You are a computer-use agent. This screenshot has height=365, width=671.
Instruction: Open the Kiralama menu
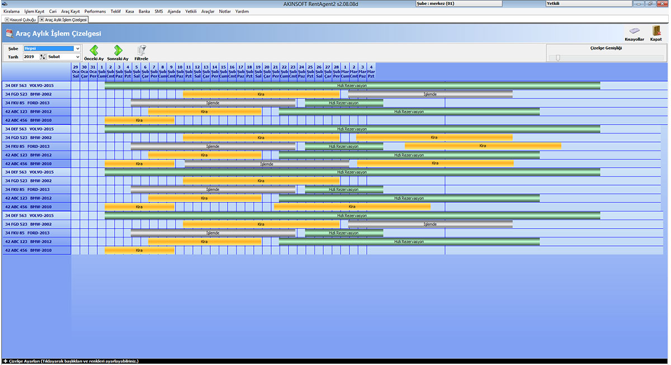pyautogui.click(x=11, y=11)
